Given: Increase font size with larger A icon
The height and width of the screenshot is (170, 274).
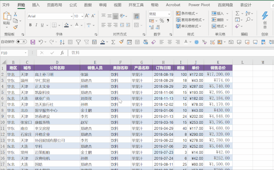Looking at the screenshot, I should click(87, 16).
